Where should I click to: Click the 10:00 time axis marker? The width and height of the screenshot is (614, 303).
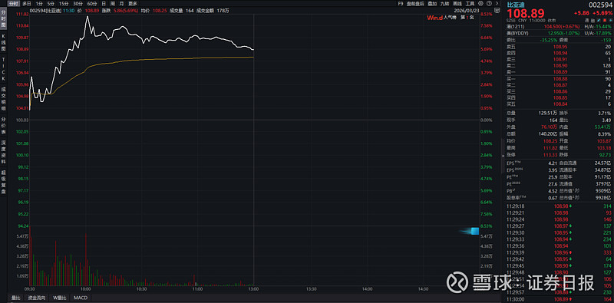point(85,289)
